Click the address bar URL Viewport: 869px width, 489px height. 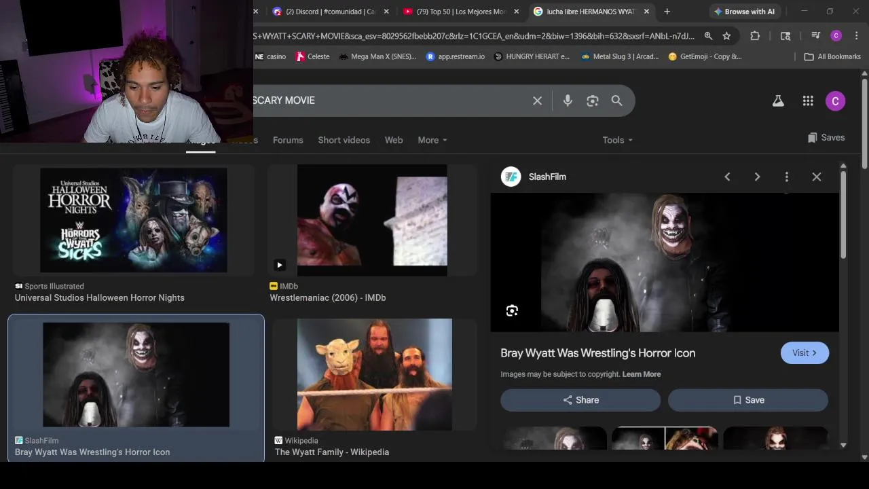pyautogui.click(x=474, y=36)
